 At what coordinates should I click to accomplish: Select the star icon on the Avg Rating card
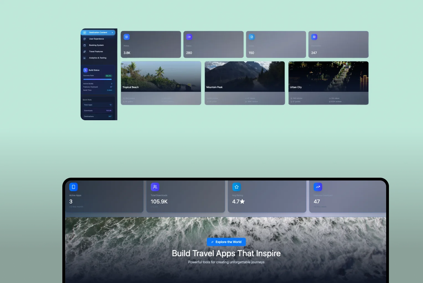(x=236, y=187)
